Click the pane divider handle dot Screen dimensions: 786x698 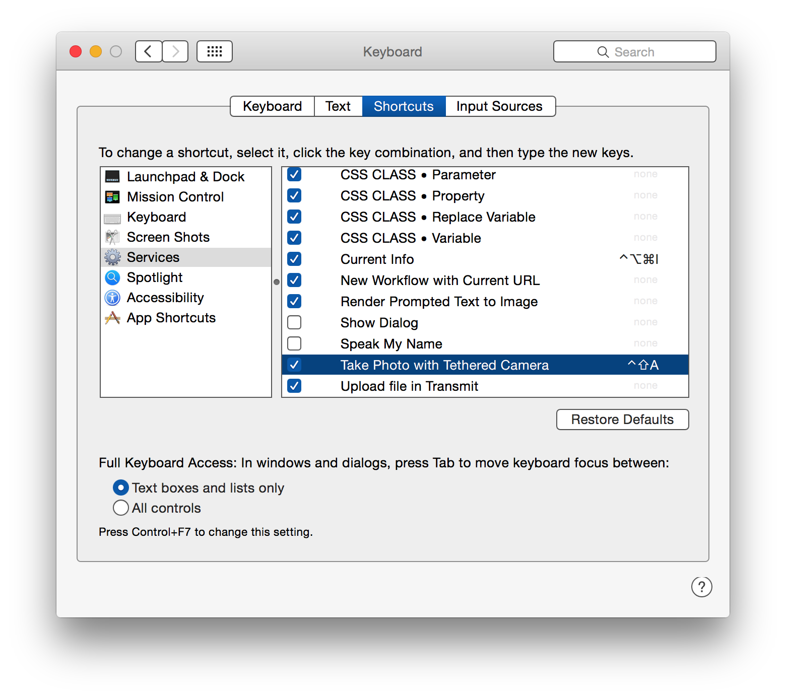[x=277, y=282]
